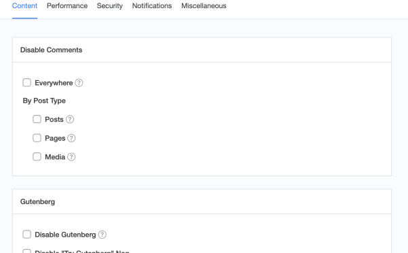Click the Disable Comments heading
The height and width of the screenshot is (253, 408).
(52, 50)
